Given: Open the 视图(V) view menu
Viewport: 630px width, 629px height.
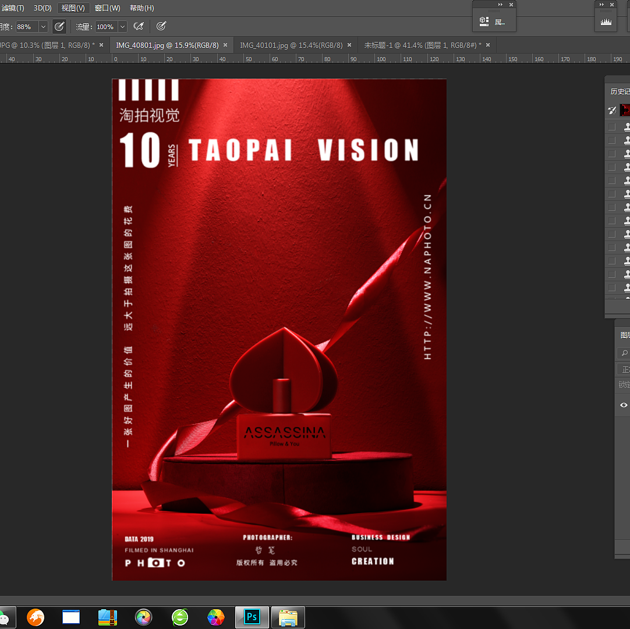Looking at the screenshot, I should pyautogui.click(x=73, y=8).
